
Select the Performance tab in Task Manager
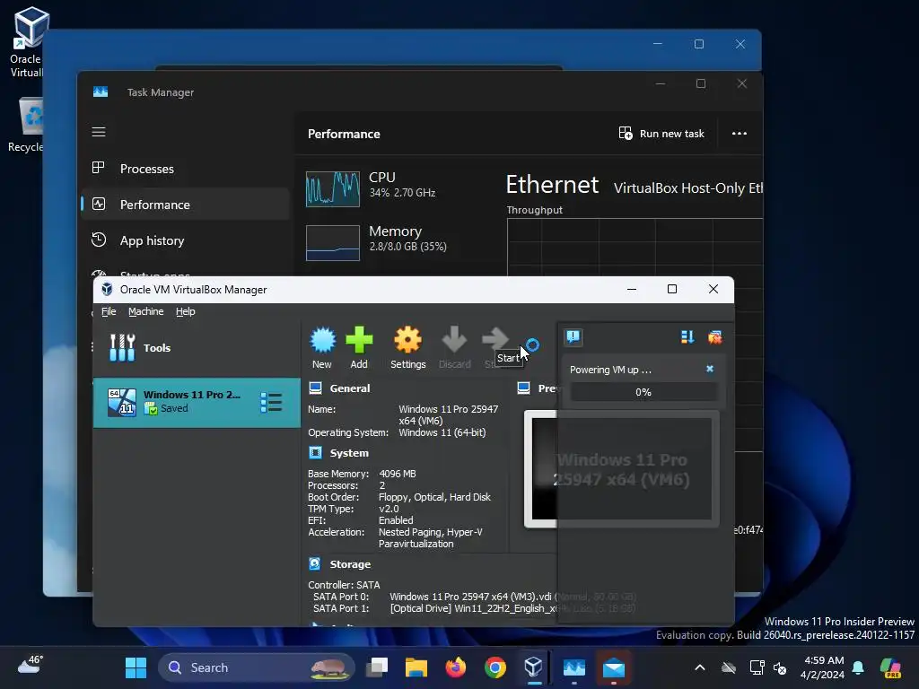click(x=185, y=205)
